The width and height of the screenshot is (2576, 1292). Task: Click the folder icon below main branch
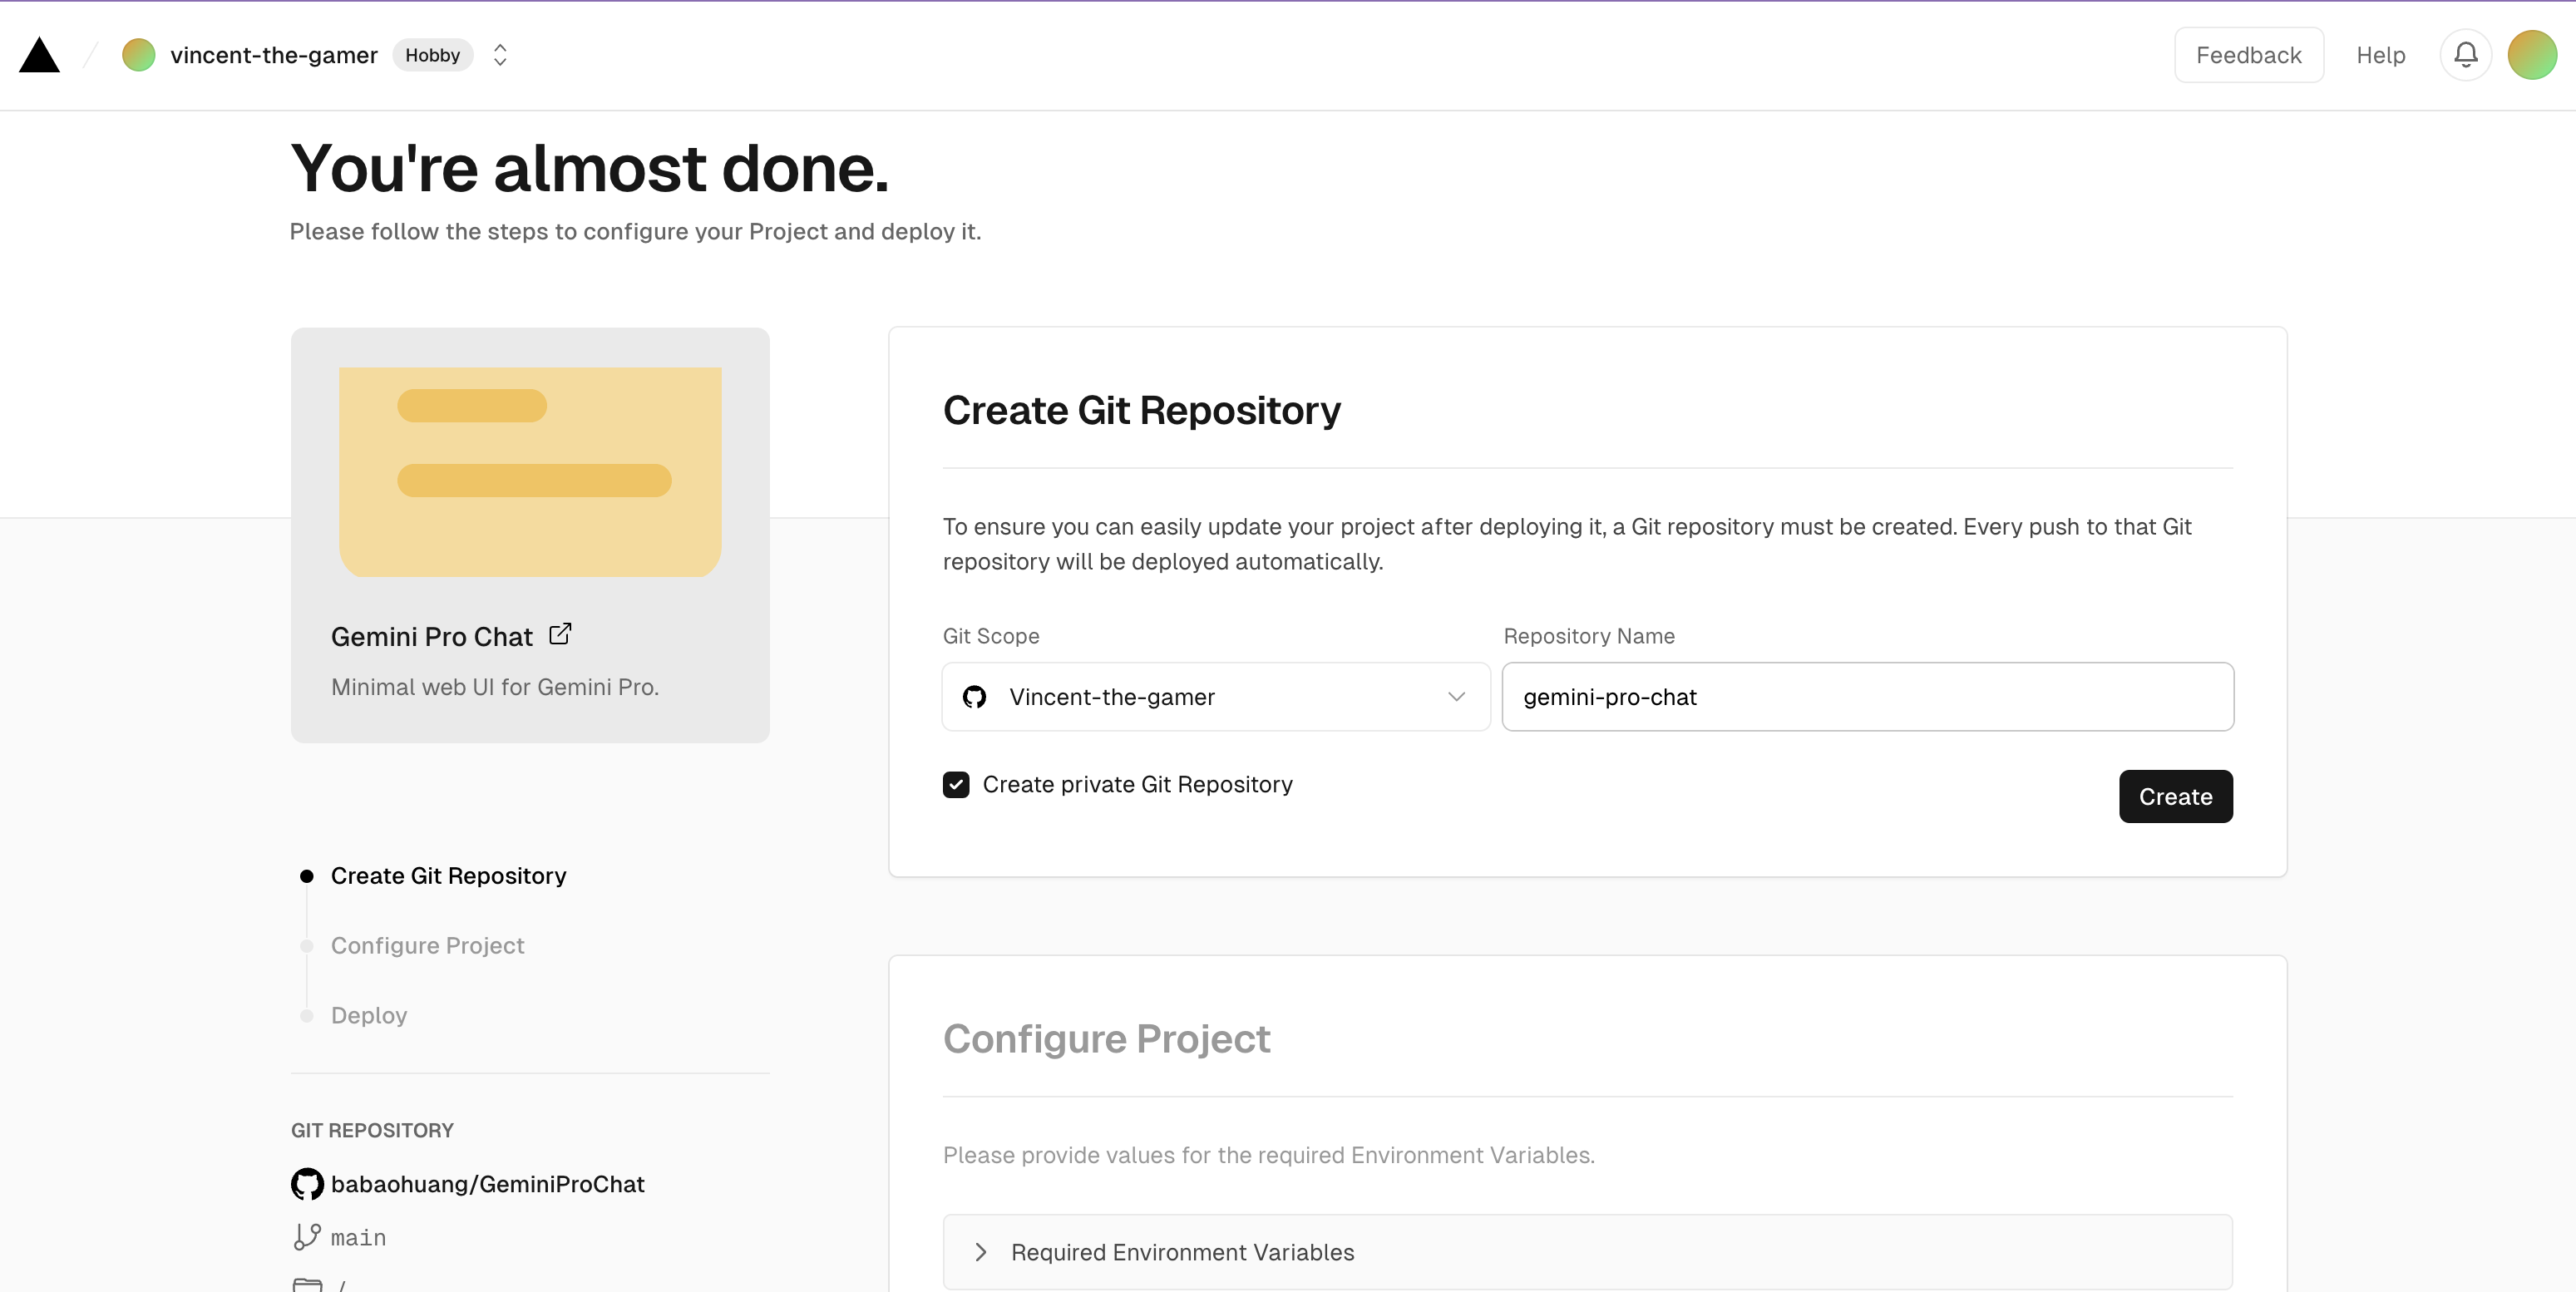pyautogui.click(x=307, y=1285)
